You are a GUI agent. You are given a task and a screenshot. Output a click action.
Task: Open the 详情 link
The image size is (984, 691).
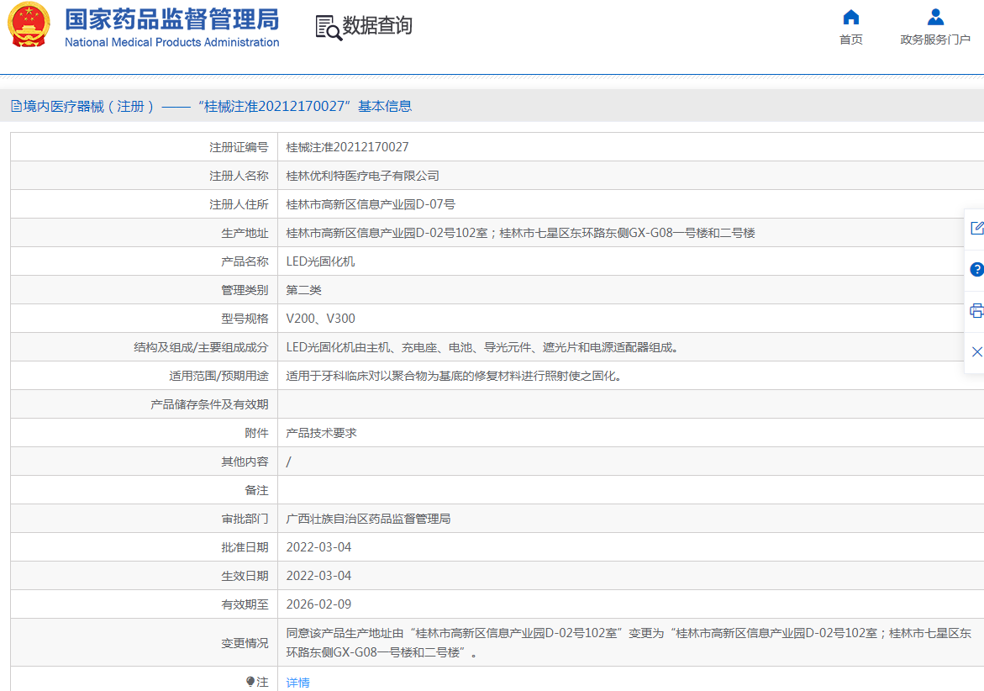[x=298, y=683]
